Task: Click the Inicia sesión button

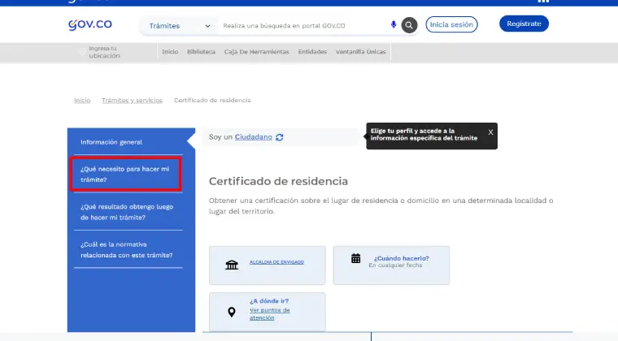Action: (451, 24)
